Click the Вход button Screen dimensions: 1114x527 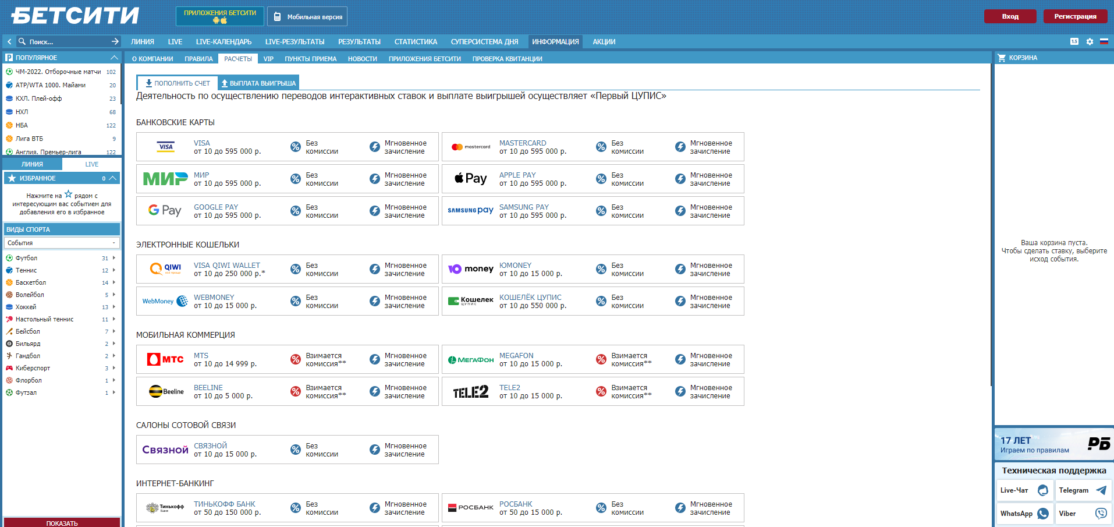click(x=1010, y=16)
